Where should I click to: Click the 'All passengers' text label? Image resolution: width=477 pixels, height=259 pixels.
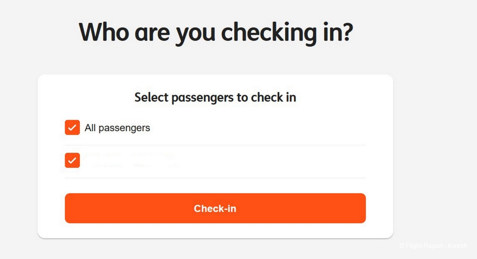tap(117, 128)
